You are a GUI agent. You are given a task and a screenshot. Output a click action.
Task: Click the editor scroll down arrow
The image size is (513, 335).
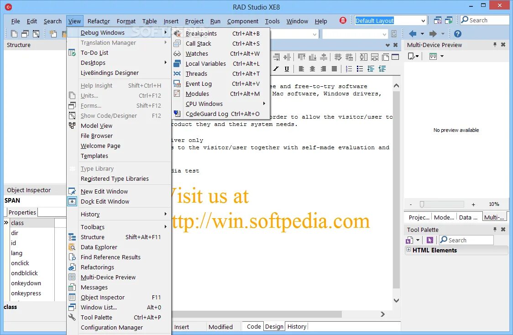pyautogui.click(x=396, y=300)
